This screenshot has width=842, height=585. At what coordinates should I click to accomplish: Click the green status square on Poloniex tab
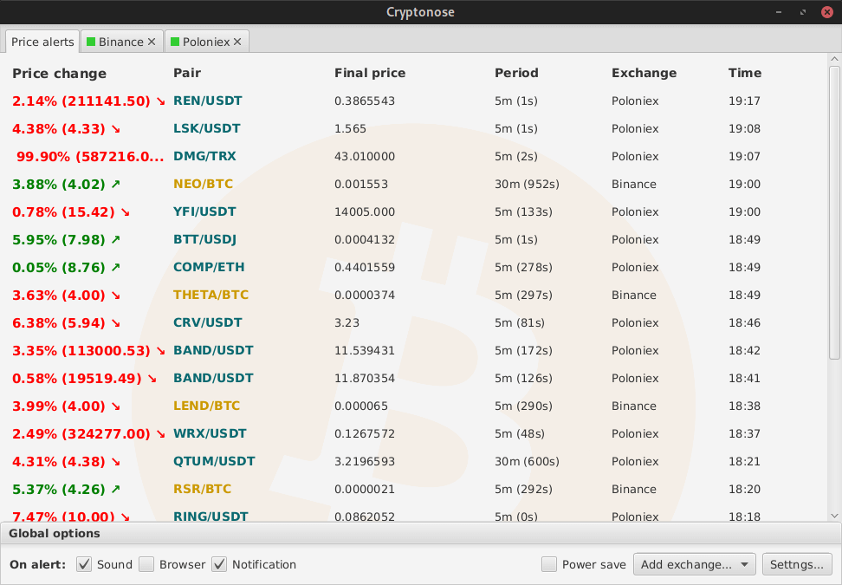point(174,42)
